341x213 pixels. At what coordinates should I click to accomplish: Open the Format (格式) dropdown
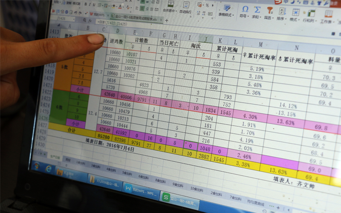click(294, 19)
